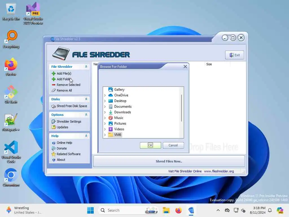289x217 pixels.
Task: Select the Pictures folder icon
Action: 111,123
